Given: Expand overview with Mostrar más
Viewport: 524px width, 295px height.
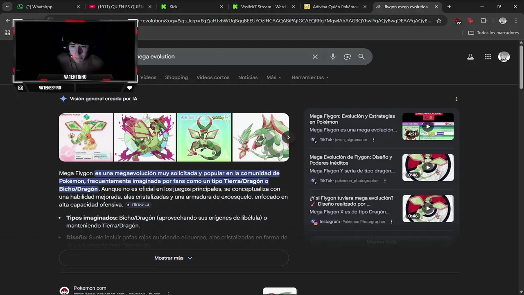Looking at the screenshot, I should click(x=174, y=258).
